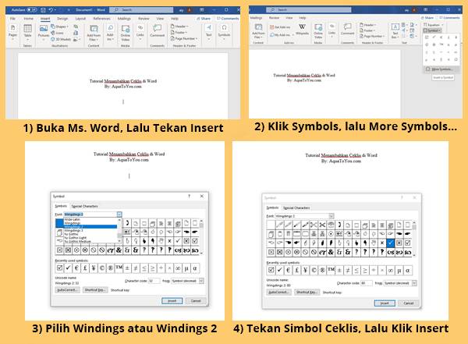Click Share button in step 1 window
468x344 pixels.
click(204, 19)
